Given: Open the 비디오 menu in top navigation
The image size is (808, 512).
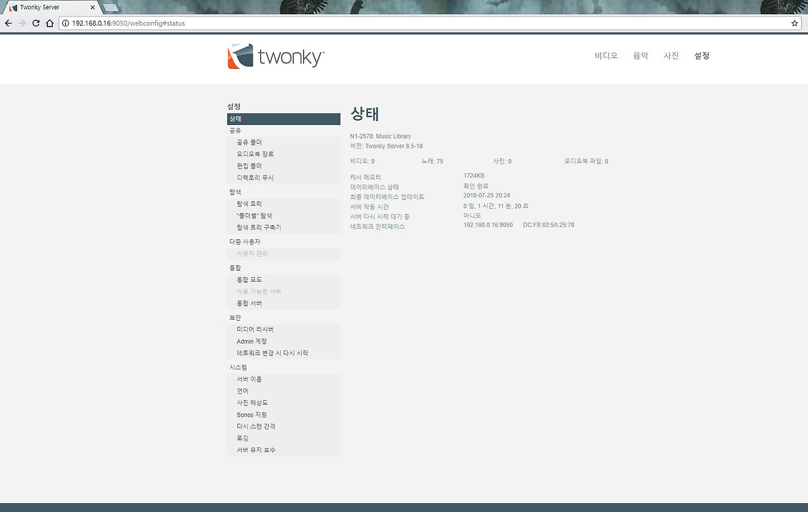Looking at the screenshot, I should pos(606,56).
